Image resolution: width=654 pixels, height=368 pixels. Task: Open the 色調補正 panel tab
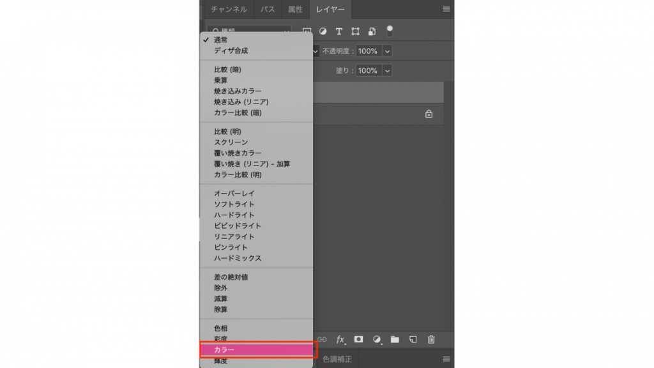pos(337,359)
